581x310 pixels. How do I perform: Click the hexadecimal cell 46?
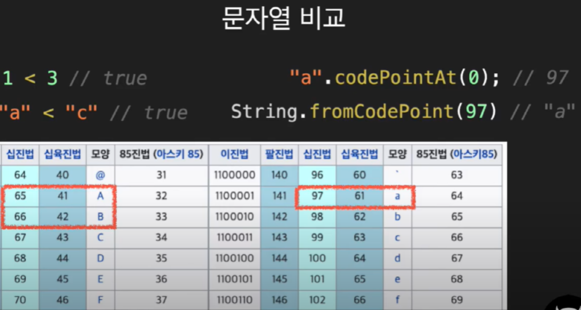tap(63, 299)
